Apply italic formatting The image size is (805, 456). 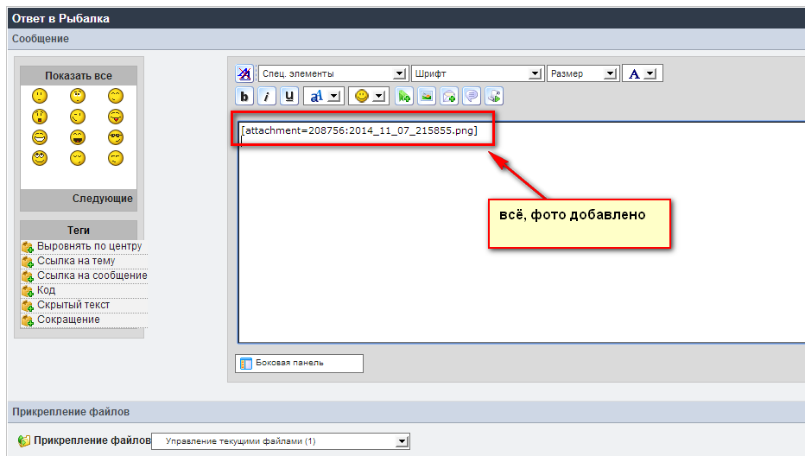268,97
